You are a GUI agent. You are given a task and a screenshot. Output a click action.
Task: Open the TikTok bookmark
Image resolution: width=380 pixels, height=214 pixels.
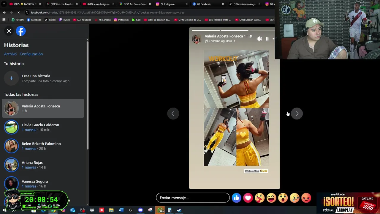pos(50,20)
